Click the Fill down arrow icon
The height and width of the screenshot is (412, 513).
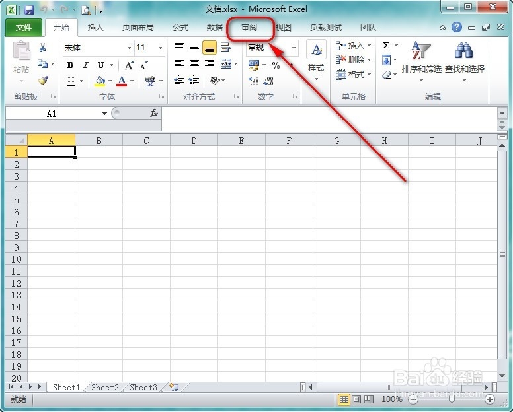[386, 60]
